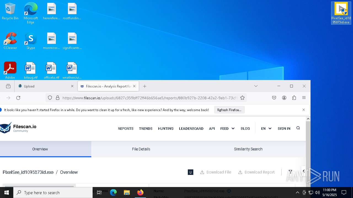
Task: Open Skype desktop shortcut
Action: click(31, 41)
